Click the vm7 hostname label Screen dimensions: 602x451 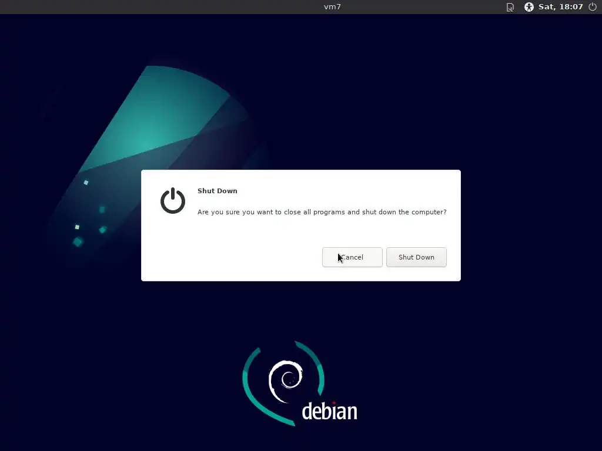332,7
